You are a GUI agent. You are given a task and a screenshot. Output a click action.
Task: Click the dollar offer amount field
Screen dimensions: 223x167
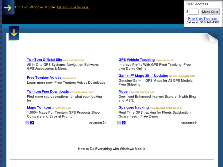(x=194, y=12)
